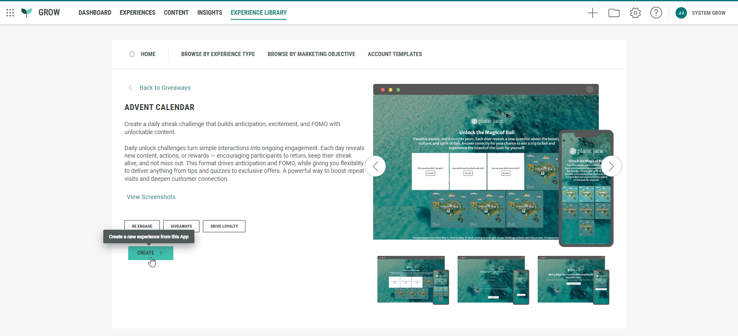
Task: Click the plus icon in top bar
Action: [x=593, y=13]
